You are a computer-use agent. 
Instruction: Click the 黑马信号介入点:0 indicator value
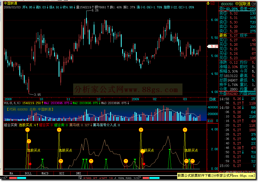tap(107, 125)
